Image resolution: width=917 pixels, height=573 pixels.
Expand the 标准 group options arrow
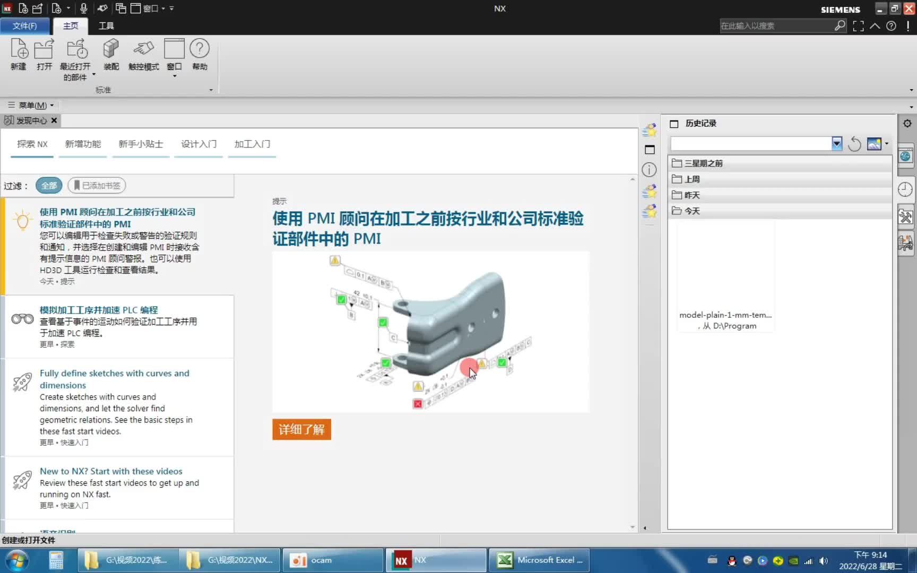[211, 90]
